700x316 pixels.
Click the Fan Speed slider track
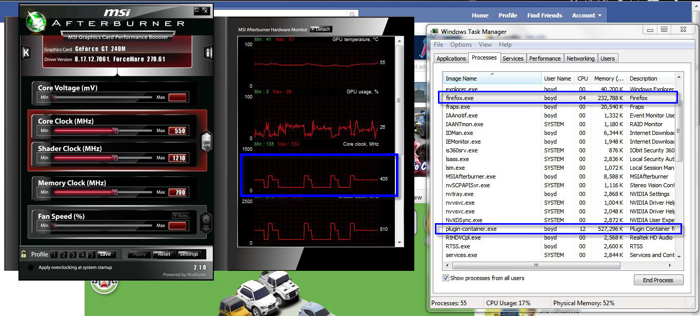click(103, 226)
